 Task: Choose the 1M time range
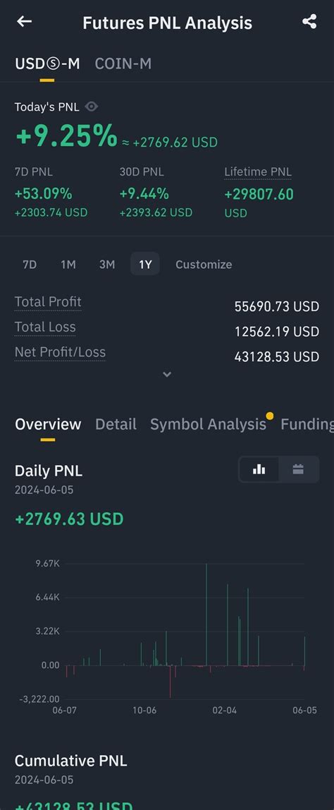pos(68,265)
